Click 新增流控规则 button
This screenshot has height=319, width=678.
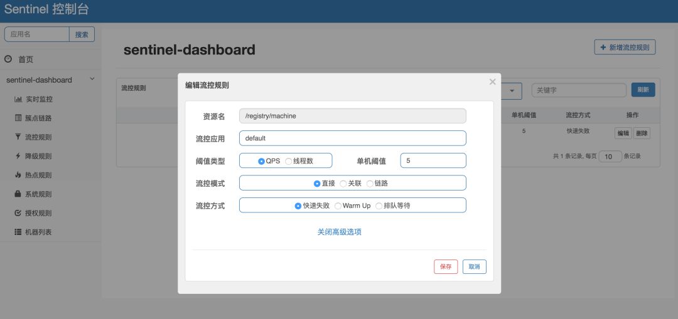[625, 47]
